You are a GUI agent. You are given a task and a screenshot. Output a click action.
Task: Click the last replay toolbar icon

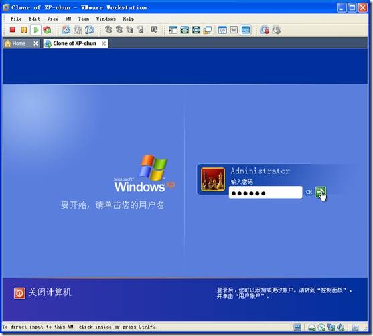pos(277,30)
